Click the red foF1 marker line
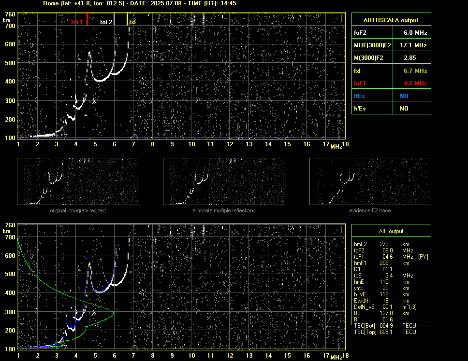 click(87, 19)
